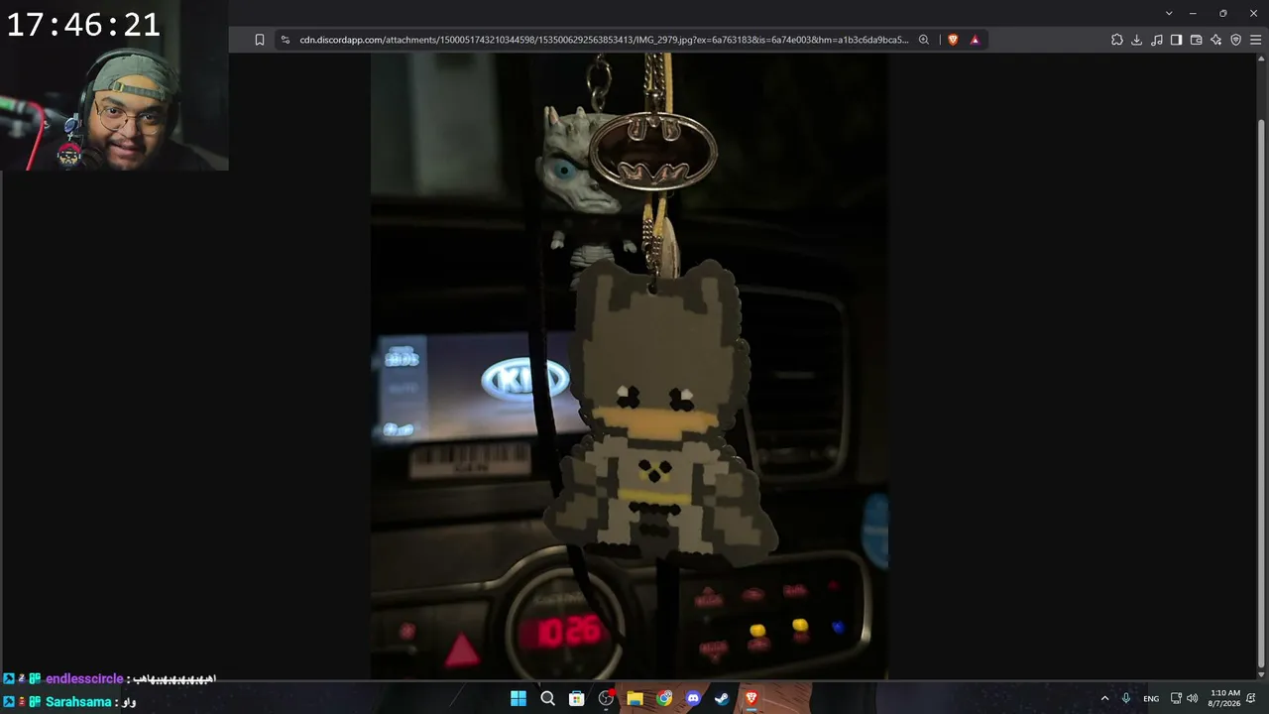The height and width of the screenshot is (714, 1269).
Task: Open Brave Rewards triangle icon
Action: (x=975, y=40)
